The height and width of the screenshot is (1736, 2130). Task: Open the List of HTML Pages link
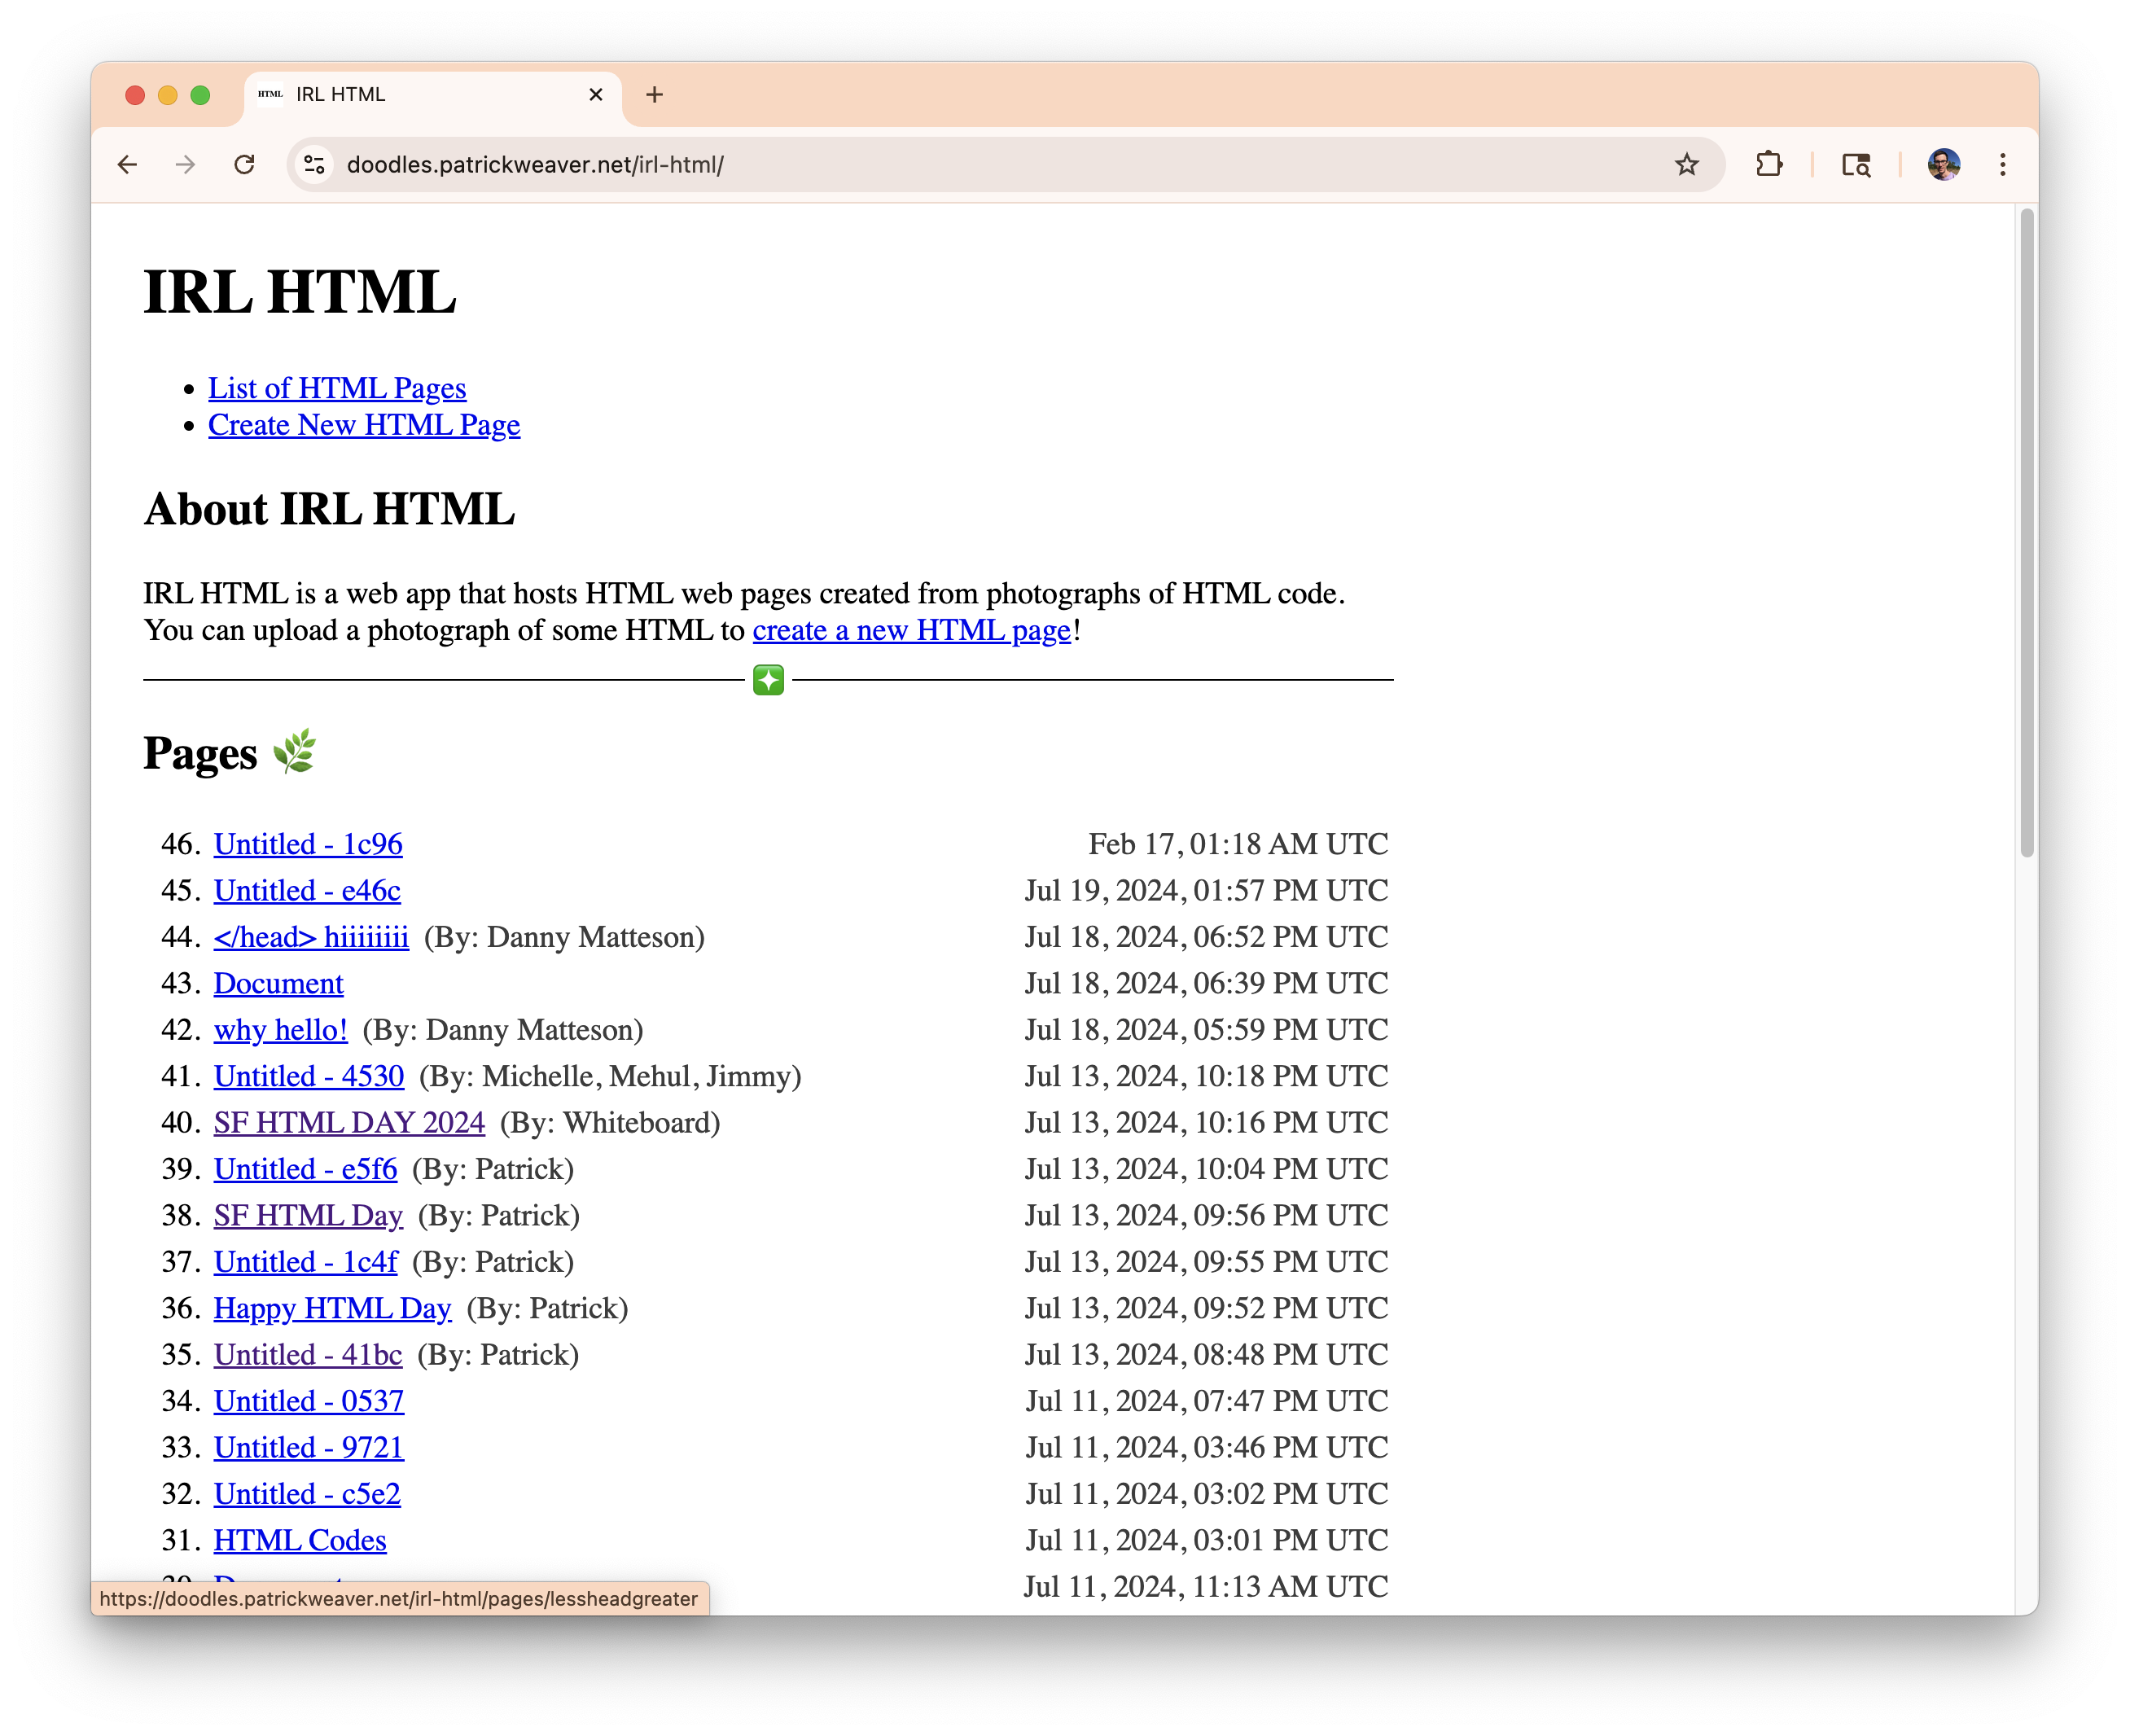tap(337, 388)
